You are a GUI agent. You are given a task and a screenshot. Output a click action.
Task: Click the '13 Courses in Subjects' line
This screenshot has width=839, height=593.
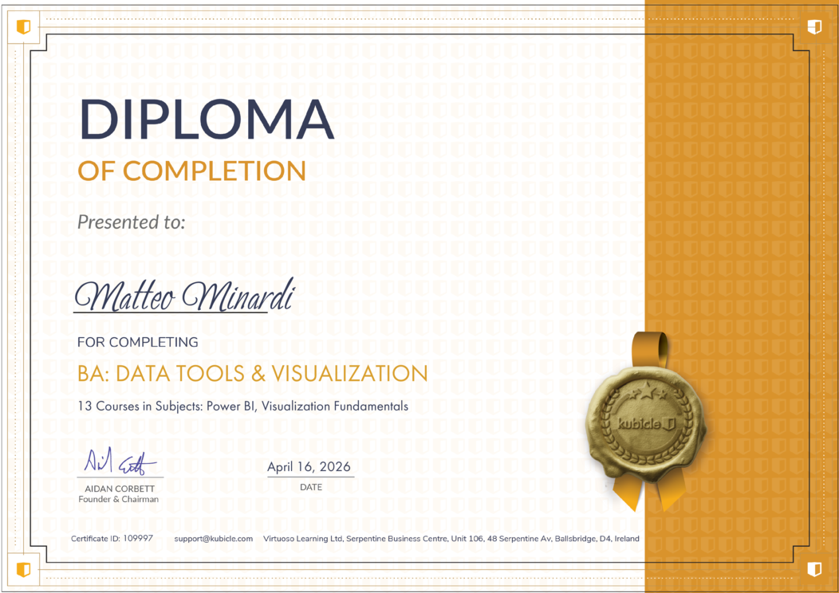(242, 406)
